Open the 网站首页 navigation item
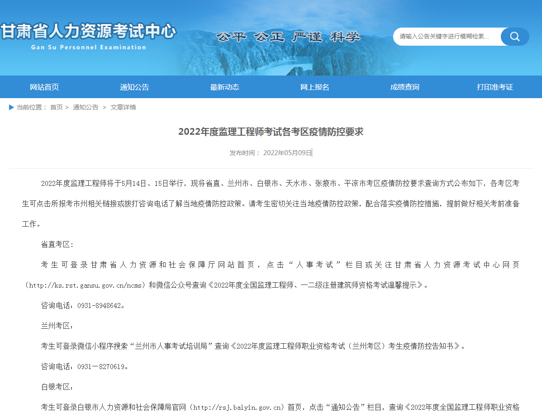 point(44,87)
